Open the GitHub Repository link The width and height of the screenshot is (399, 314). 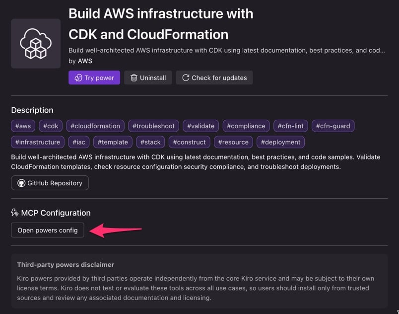click(x=50, y=183)
